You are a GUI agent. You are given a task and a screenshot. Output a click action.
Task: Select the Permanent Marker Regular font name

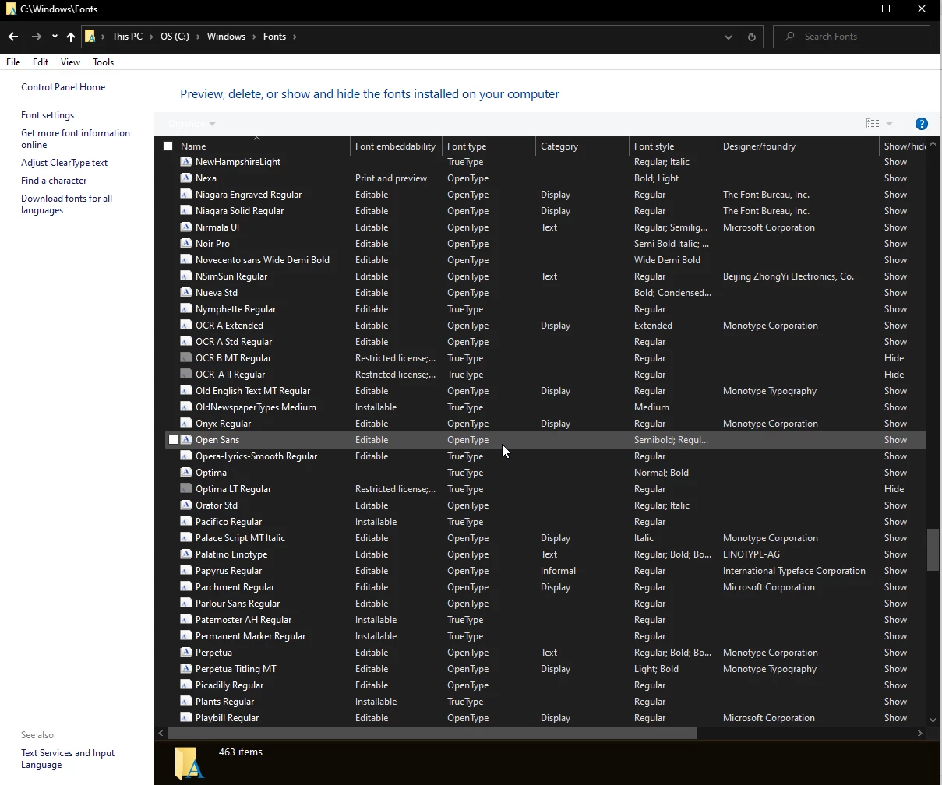coord(250,636)
